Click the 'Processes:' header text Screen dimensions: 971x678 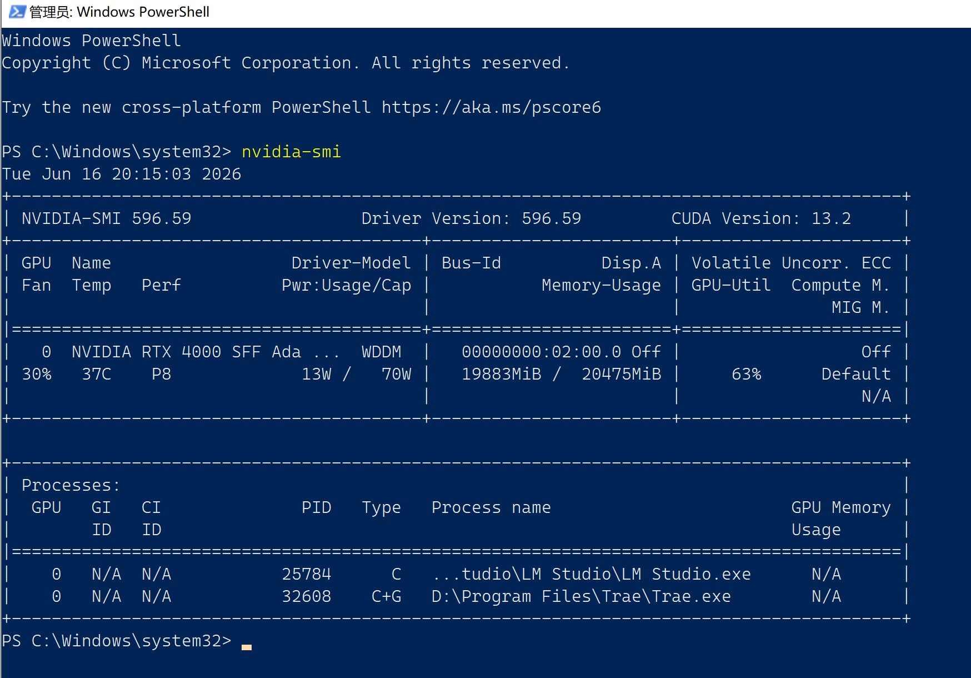point(71,485)
